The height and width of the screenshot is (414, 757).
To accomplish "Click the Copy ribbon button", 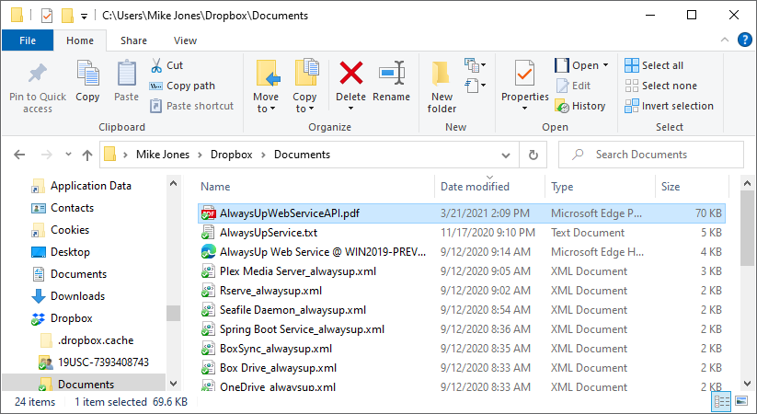I will tap(87, 81).
